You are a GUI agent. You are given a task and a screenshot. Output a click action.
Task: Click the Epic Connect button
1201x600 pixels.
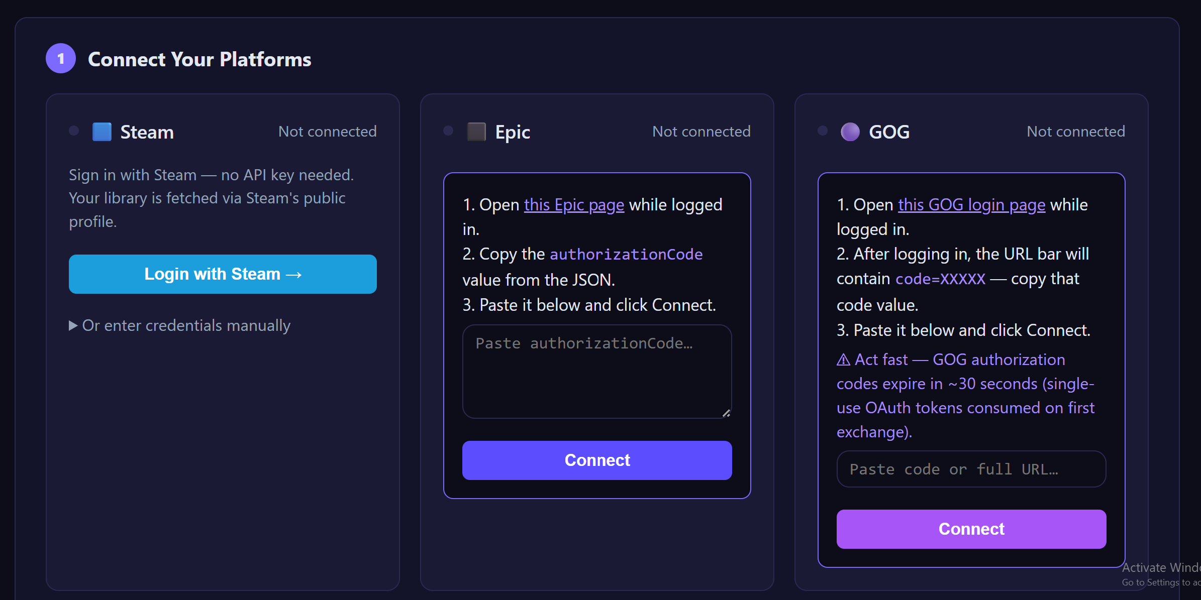tap(597, 460)
